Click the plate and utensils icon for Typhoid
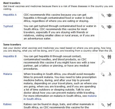The height and width of the screenshot is (109, 115). (109, 27)
